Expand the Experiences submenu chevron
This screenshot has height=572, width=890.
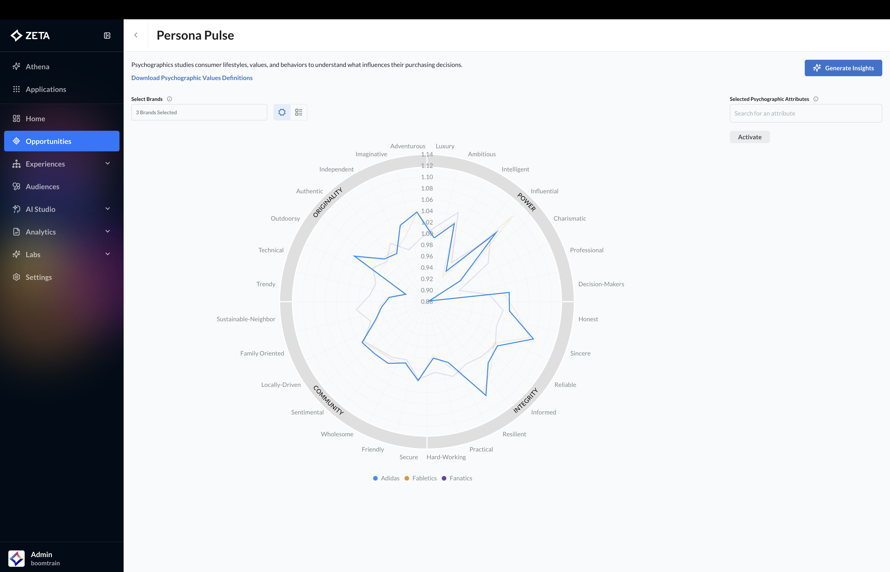[x=108, y=164]
